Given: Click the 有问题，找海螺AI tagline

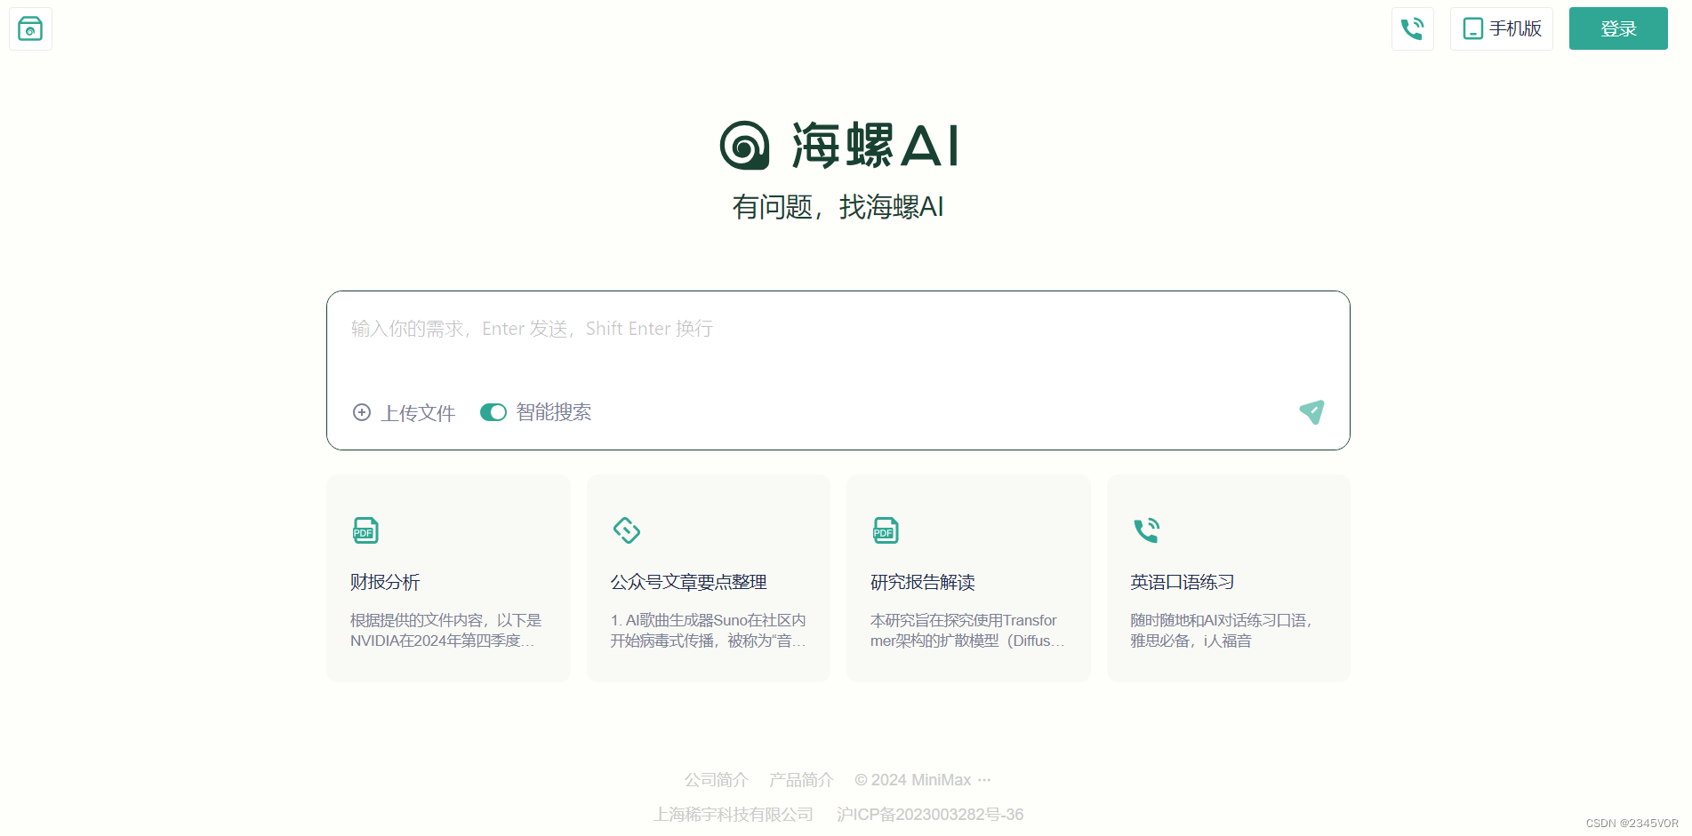Looking at the screenshot, I should (838, 207).
